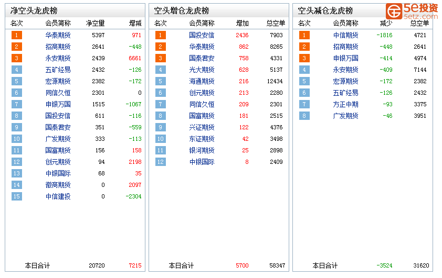This screenshot has height=278, width=442.
Task: Open 申银万国 in the 空头减仓龙虎榜 table
Action: pos(345,58)
